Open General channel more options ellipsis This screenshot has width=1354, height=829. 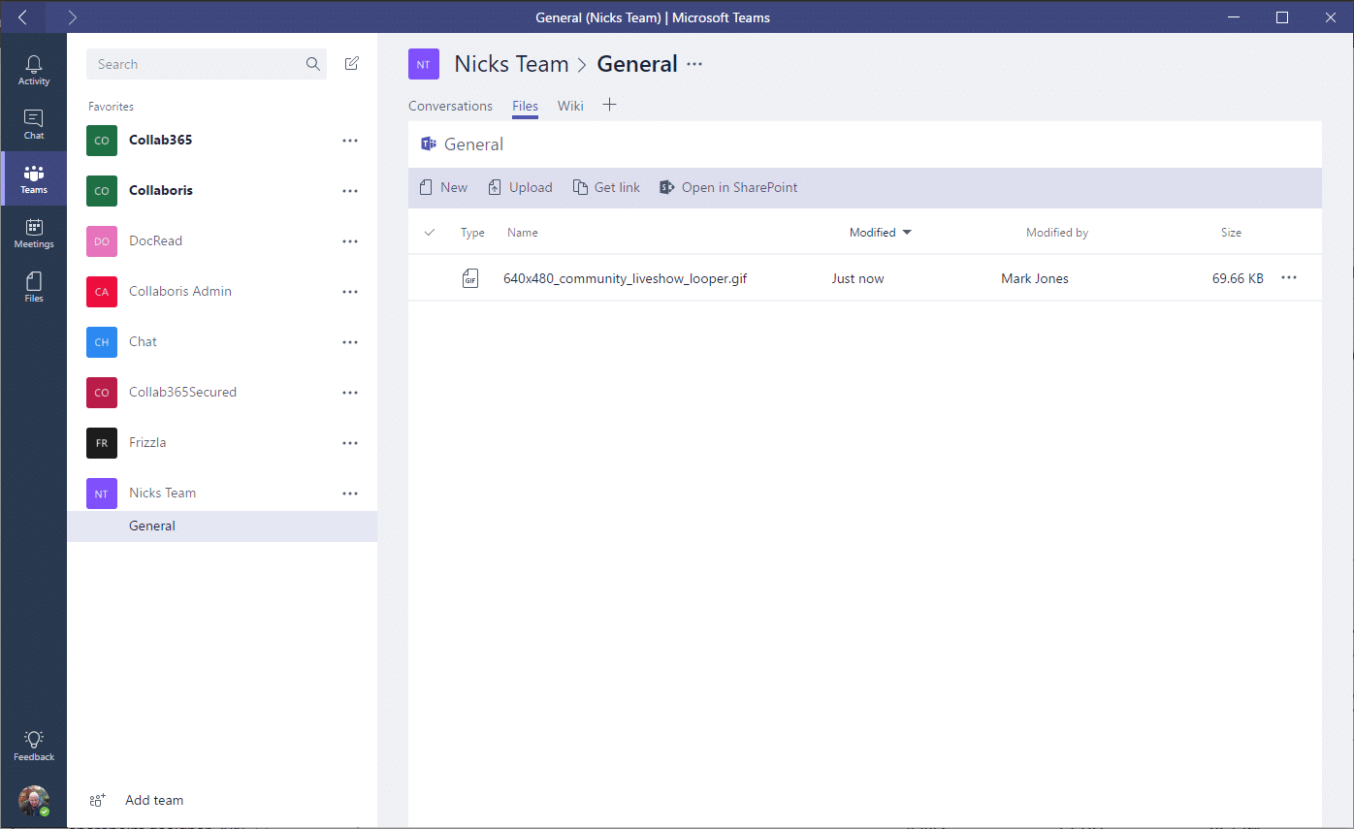tap(694, 64)
